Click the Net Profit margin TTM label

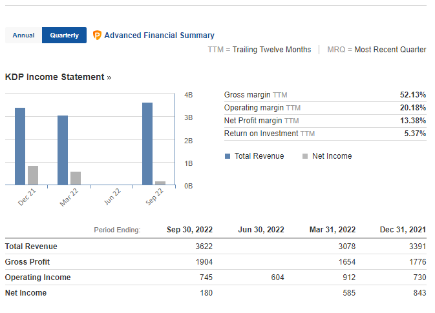click(x=261, y=121)
